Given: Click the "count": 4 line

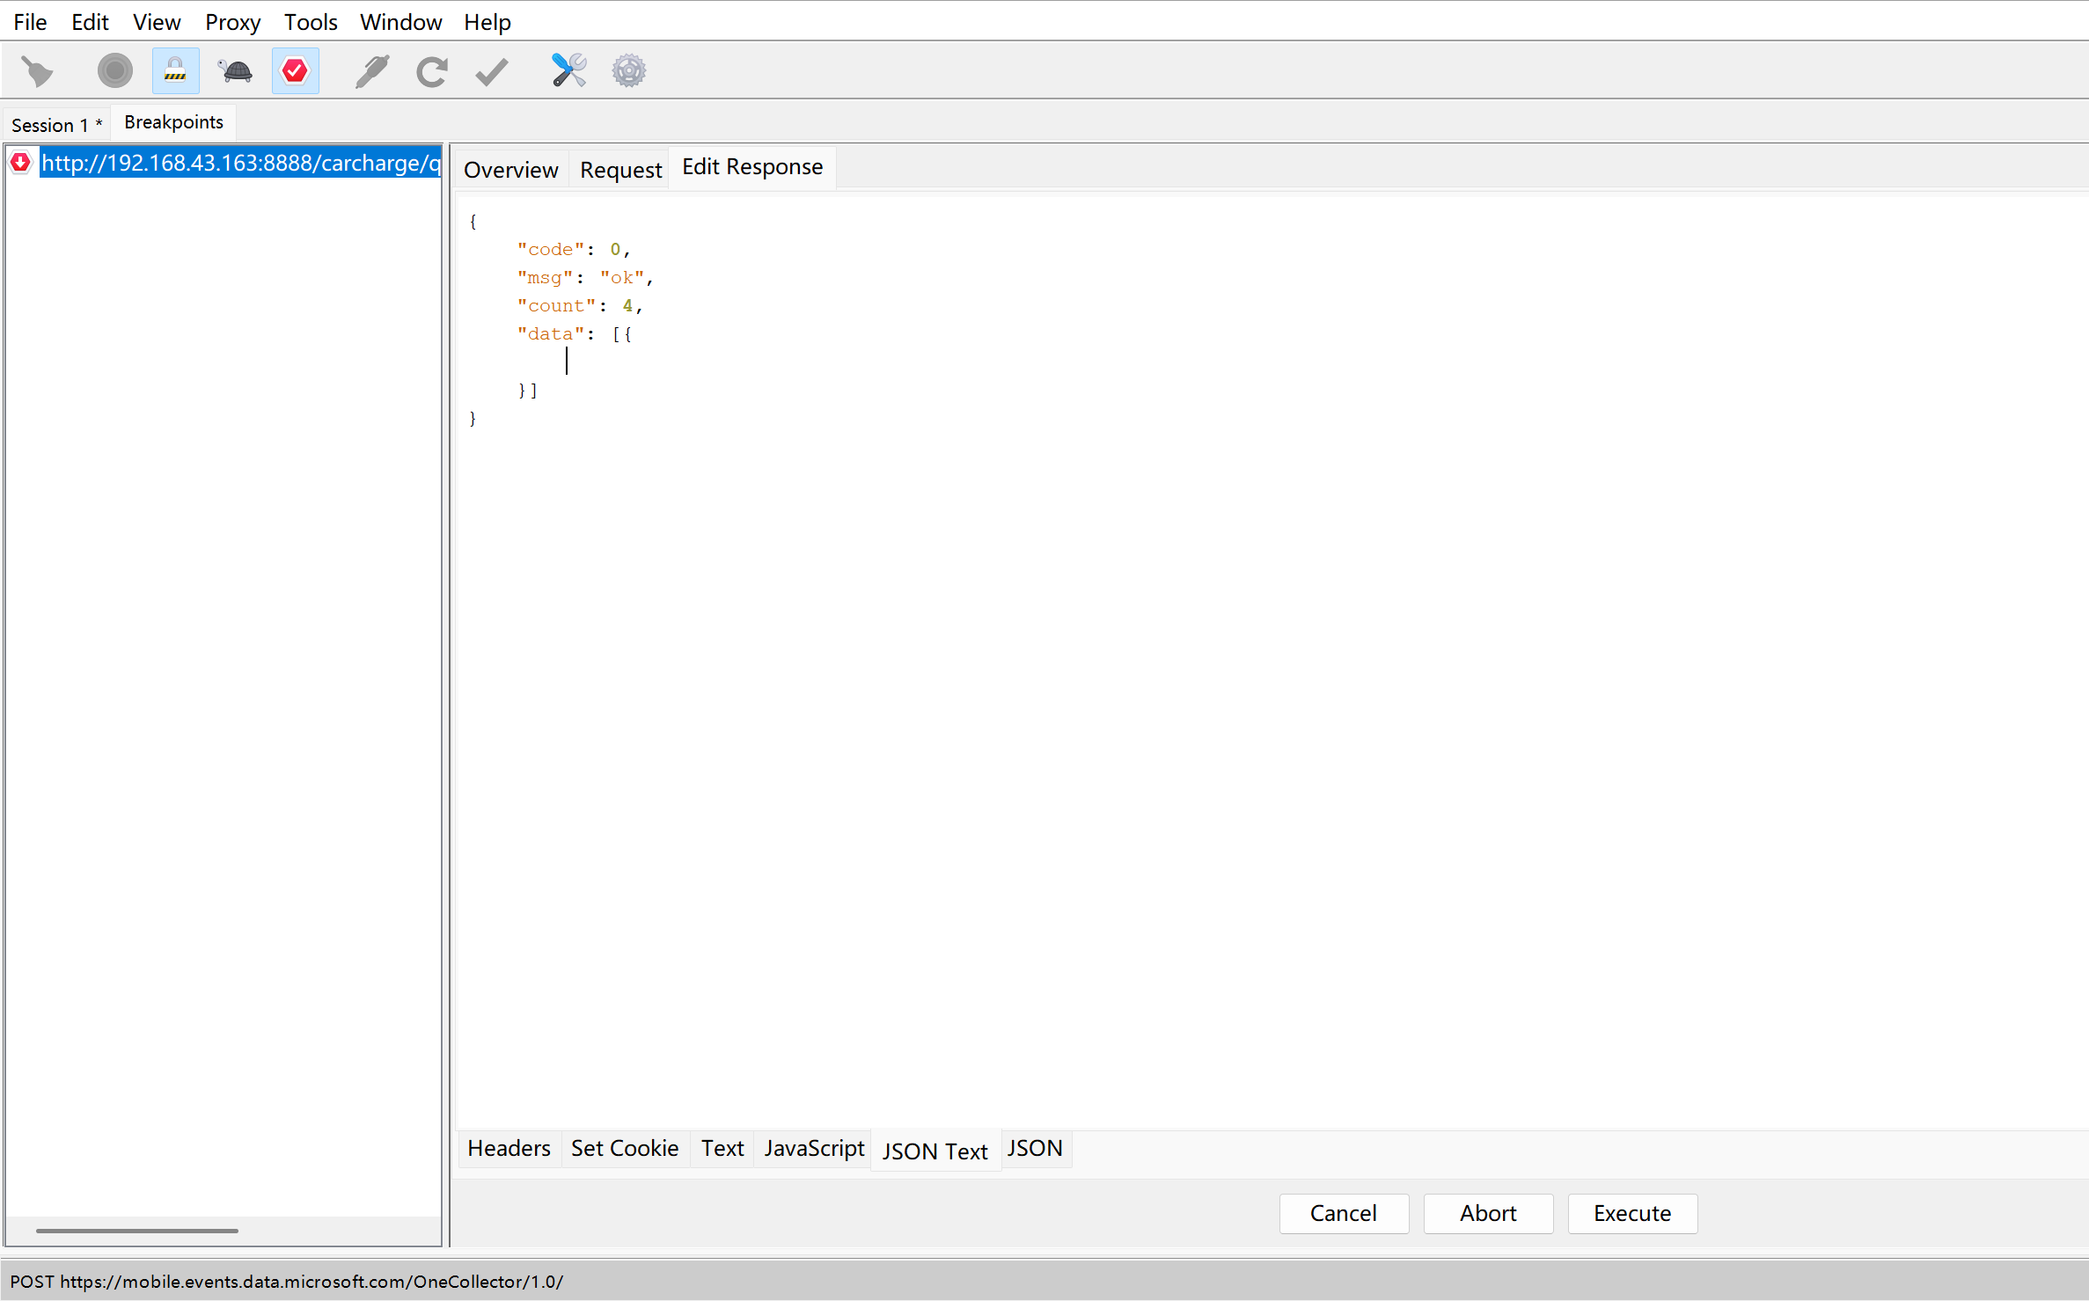Looking at the screenshot, I should coord(580,305).
